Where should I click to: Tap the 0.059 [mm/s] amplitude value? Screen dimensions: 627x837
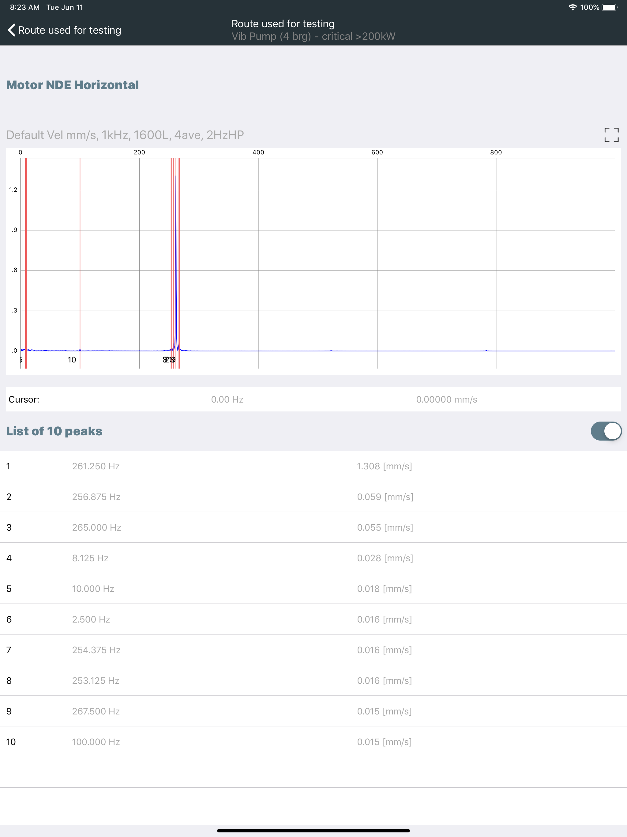pyautogui.click(x=385, y=497)
